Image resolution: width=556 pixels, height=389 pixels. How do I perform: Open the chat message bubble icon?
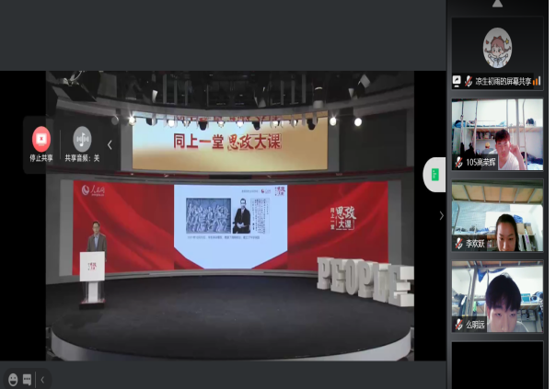pos(27,379)
